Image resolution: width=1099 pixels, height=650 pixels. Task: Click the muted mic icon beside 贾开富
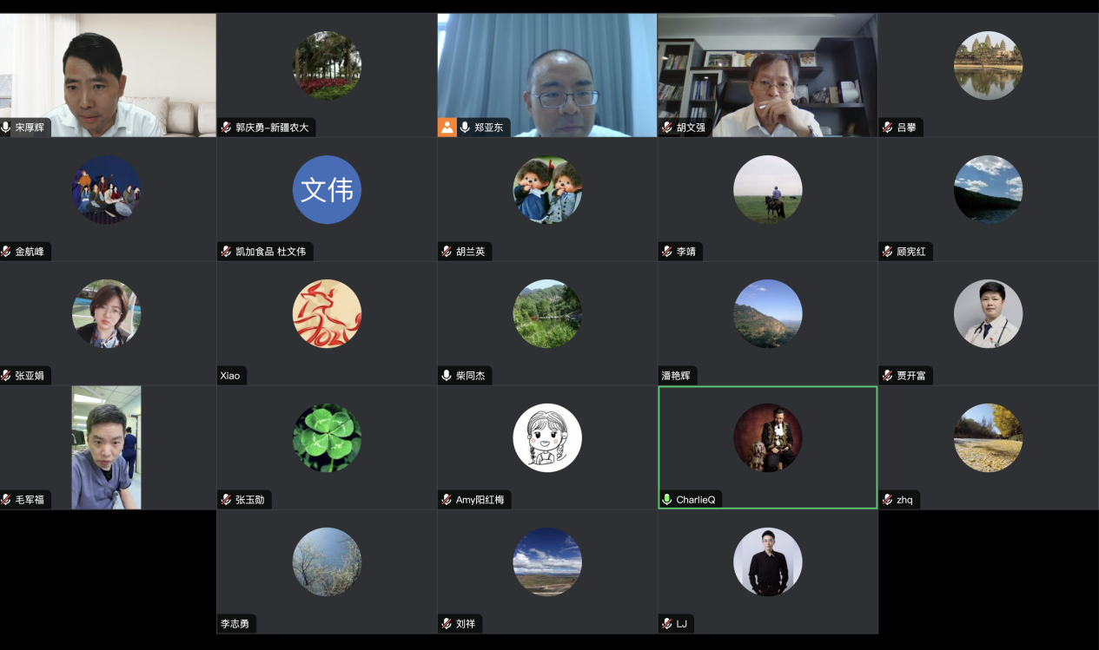pyautogui.click(x=888, y=376)
